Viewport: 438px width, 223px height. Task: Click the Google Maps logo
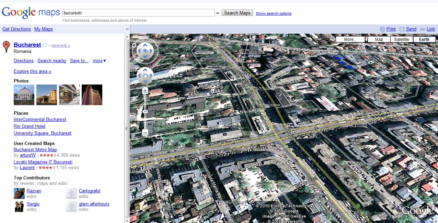coord(31,13)
